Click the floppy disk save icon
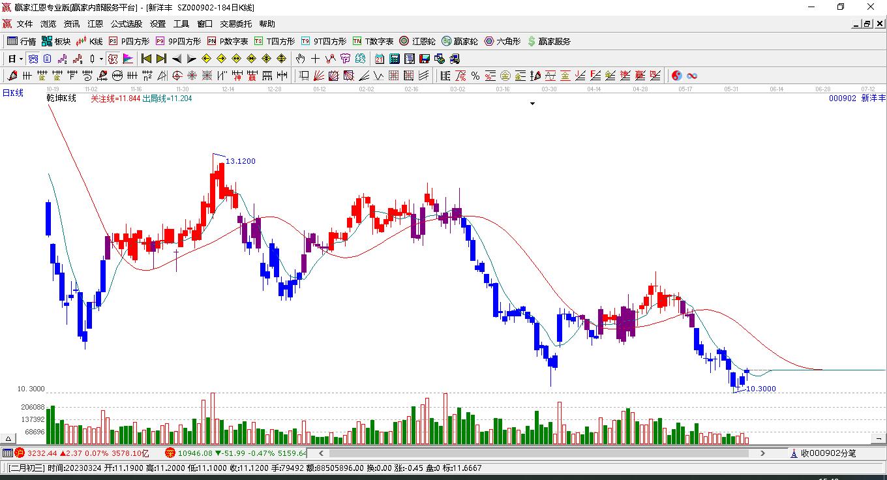 424,59
